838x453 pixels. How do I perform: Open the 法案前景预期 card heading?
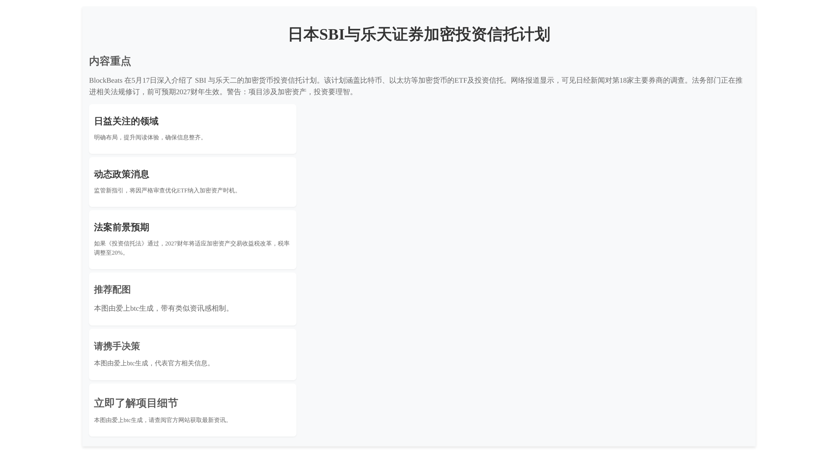(x=121, y=227)
